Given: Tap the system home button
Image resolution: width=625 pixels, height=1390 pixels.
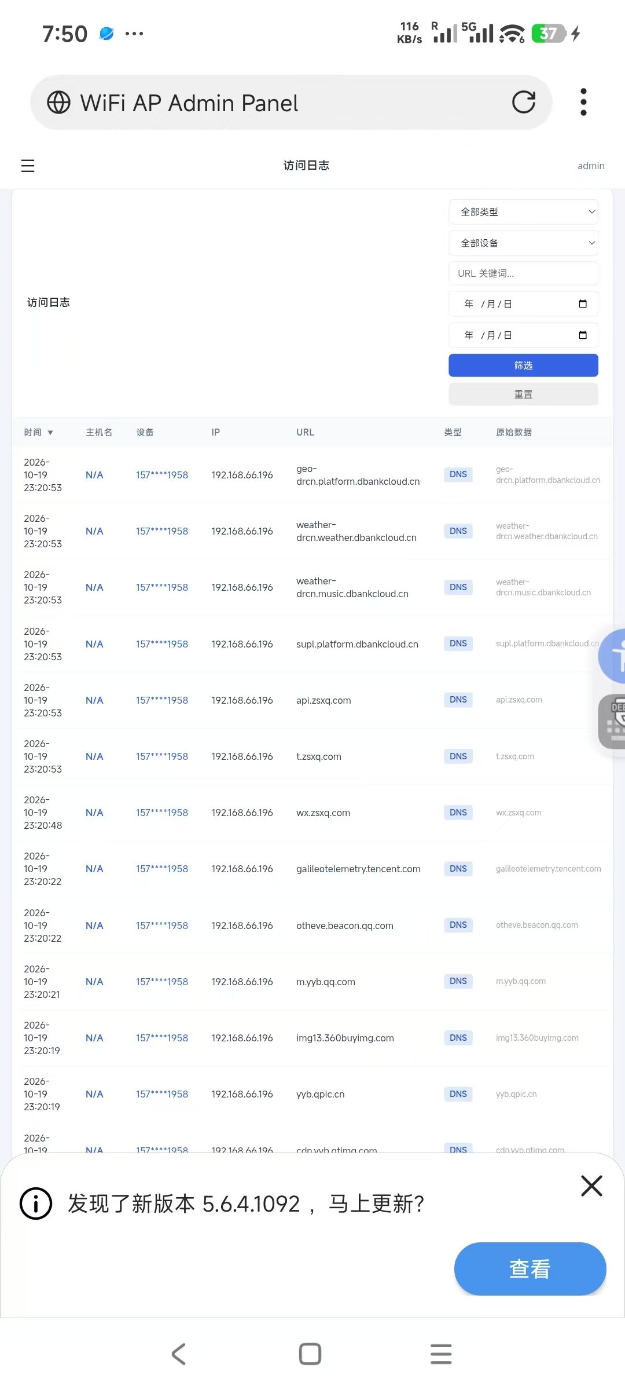Looking at the screenshot, I should [x=310, y=1354].
